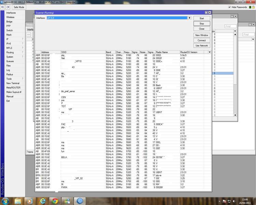Sort by Address column header
256x205 pixels.
pyautogui.click(x=51, y=52)
